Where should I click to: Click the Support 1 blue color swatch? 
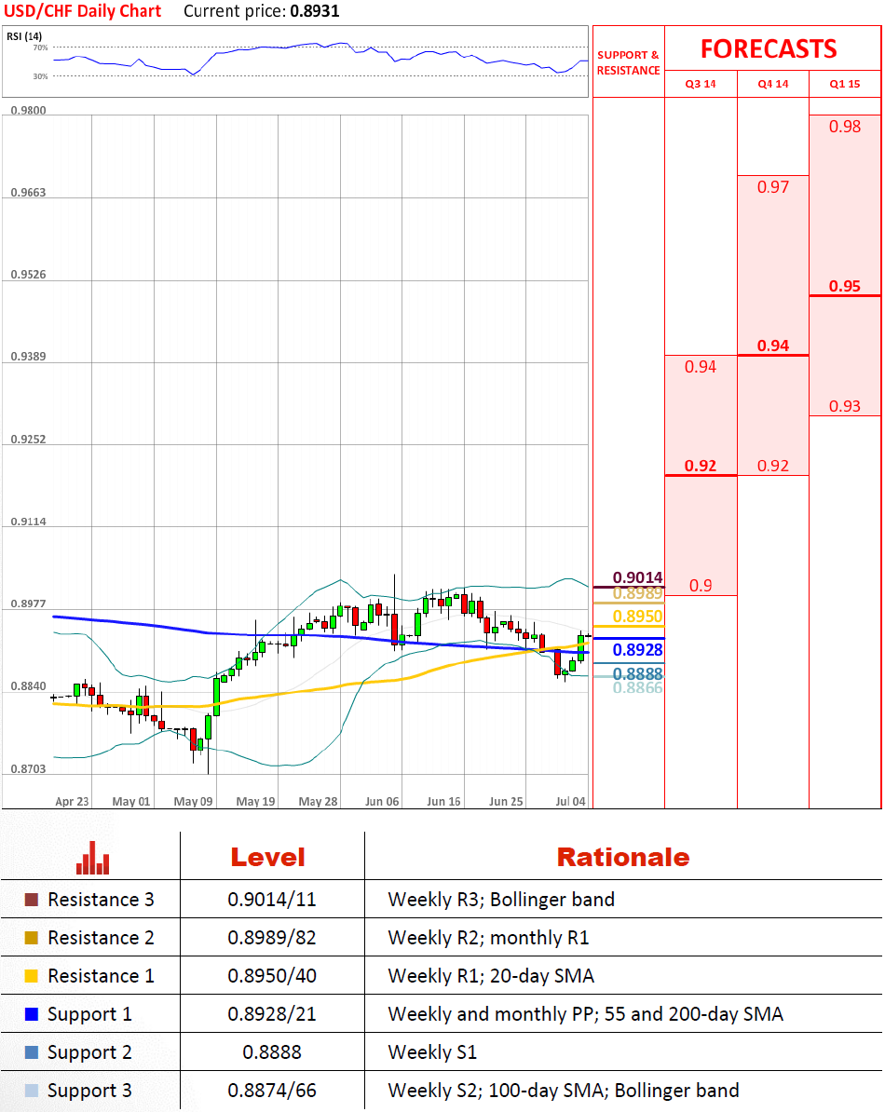31,1014
